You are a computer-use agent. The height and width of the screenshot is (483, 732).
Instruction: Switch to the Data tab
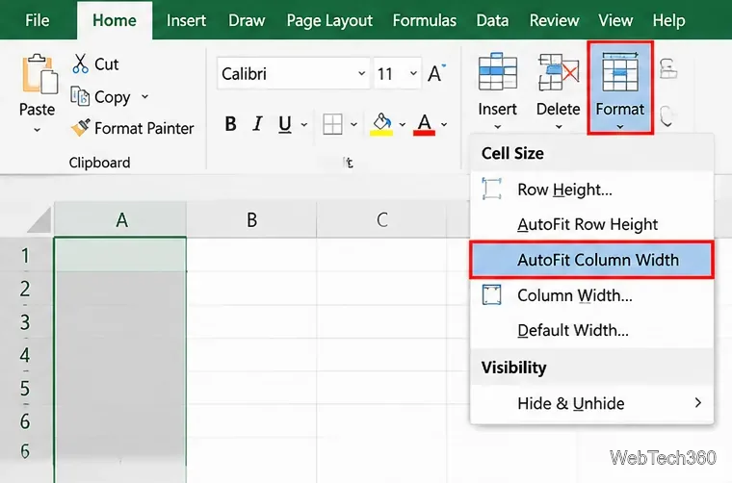coord(492,20)
